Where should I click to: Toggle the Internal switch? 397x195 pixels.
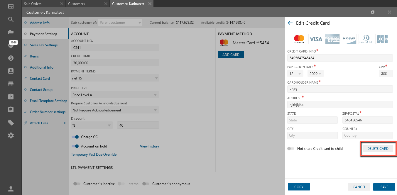click(x=121, y=184)
